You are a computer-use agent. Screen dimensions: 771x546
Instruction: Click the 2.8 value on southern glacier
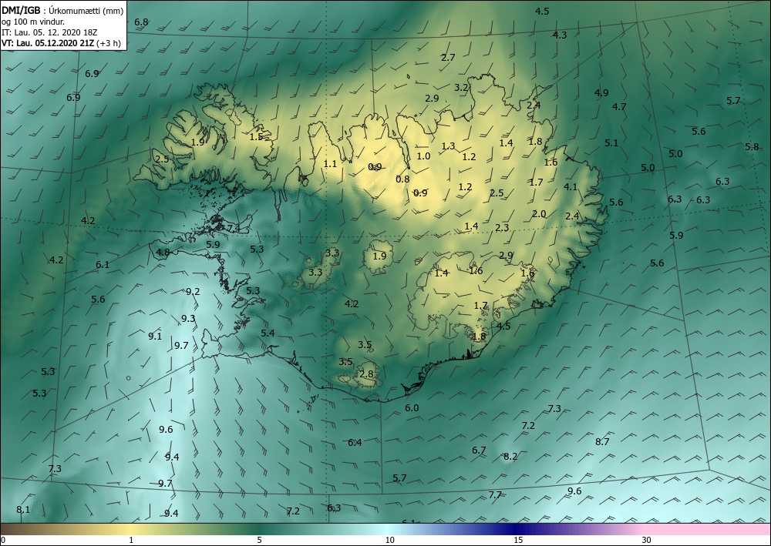[x=366, y=374]
